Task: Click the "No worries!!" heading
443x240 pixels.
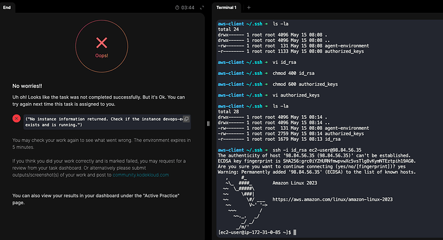Action: [27, 86]
